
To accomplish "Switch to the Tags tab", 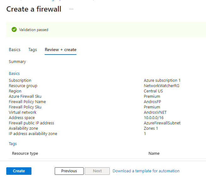I will tap(32, 49).
